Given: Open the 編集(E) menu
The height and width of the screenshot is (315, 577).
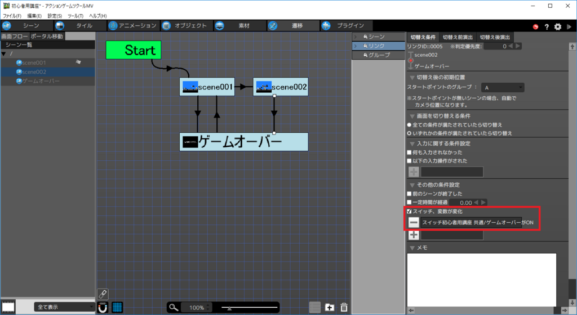Looking at the screenshot, I should (34, 16).
